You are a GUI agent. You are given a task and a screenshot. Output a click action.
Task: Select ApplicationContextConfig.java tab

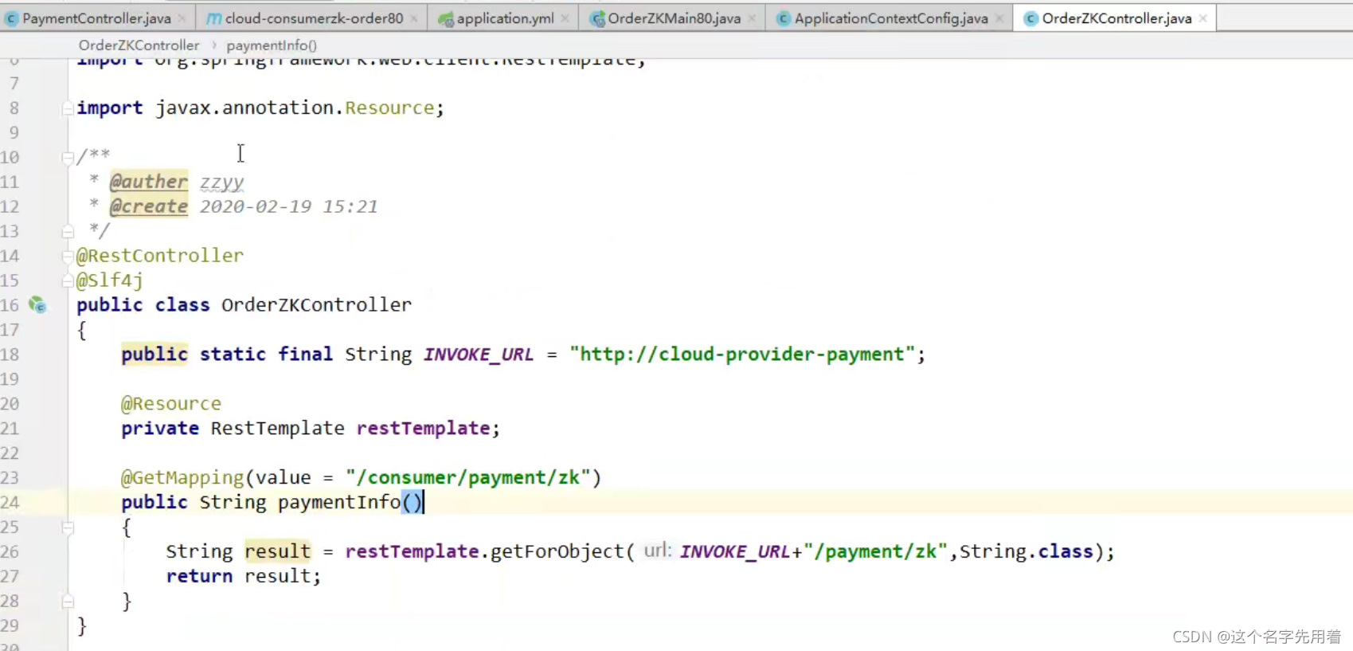891,18
